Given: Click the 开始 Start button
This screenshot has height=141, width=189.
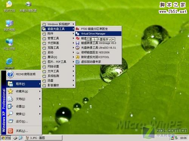Looking at the screenshot, I should (x=6, y=138).
